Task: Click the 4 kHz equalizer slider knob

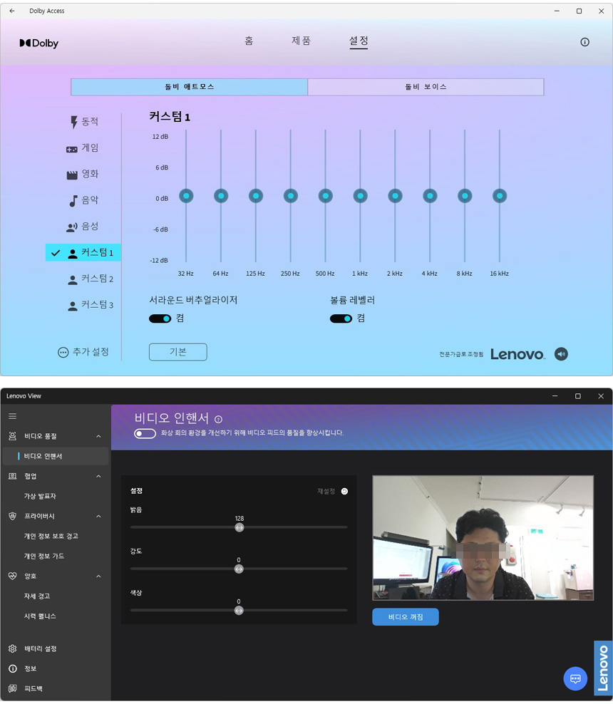Action: (430, 196)
